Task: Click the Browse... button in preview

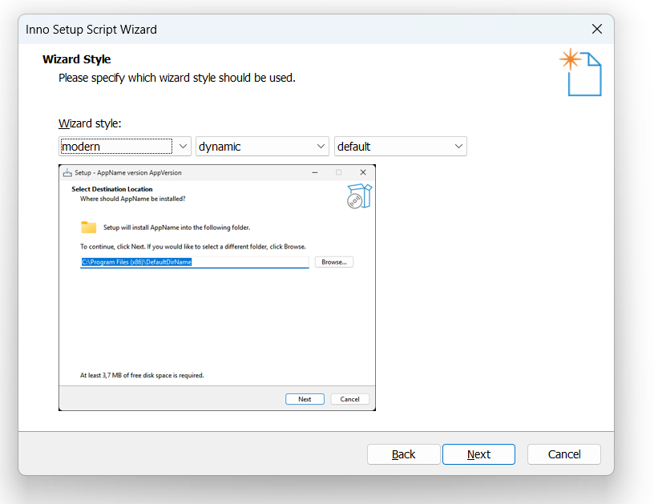Action: pos(334,262)
